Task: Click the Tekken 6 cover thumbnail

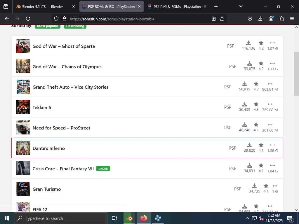Action: [x=23, y=107]
